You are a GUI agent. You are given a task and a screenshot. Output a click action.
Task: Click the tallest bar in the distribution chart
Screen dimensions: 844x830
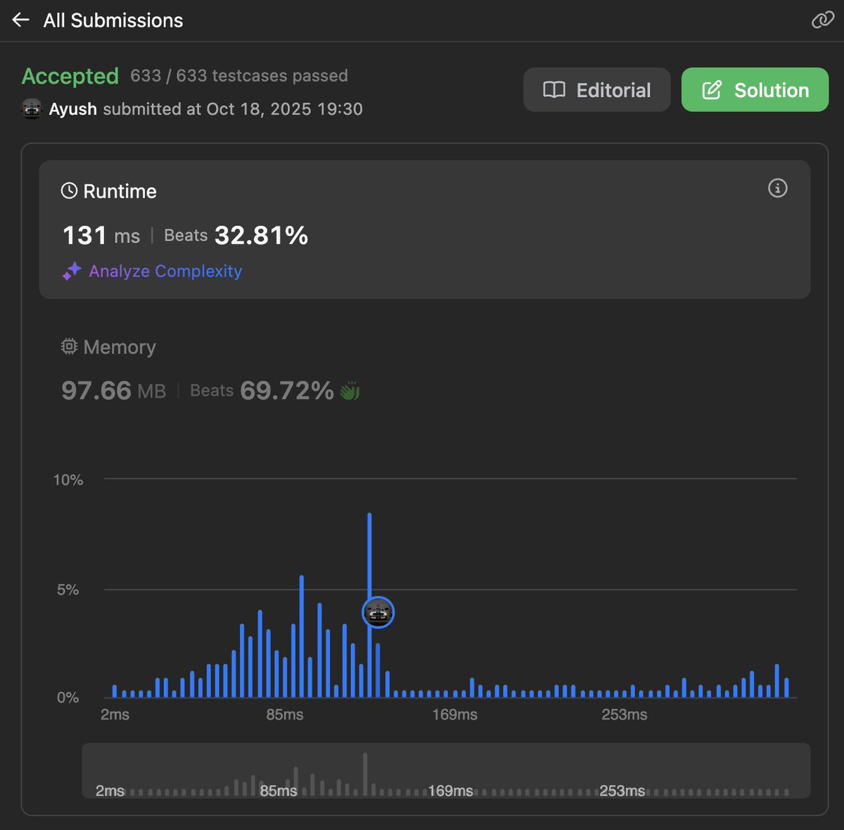pos(370,605)
